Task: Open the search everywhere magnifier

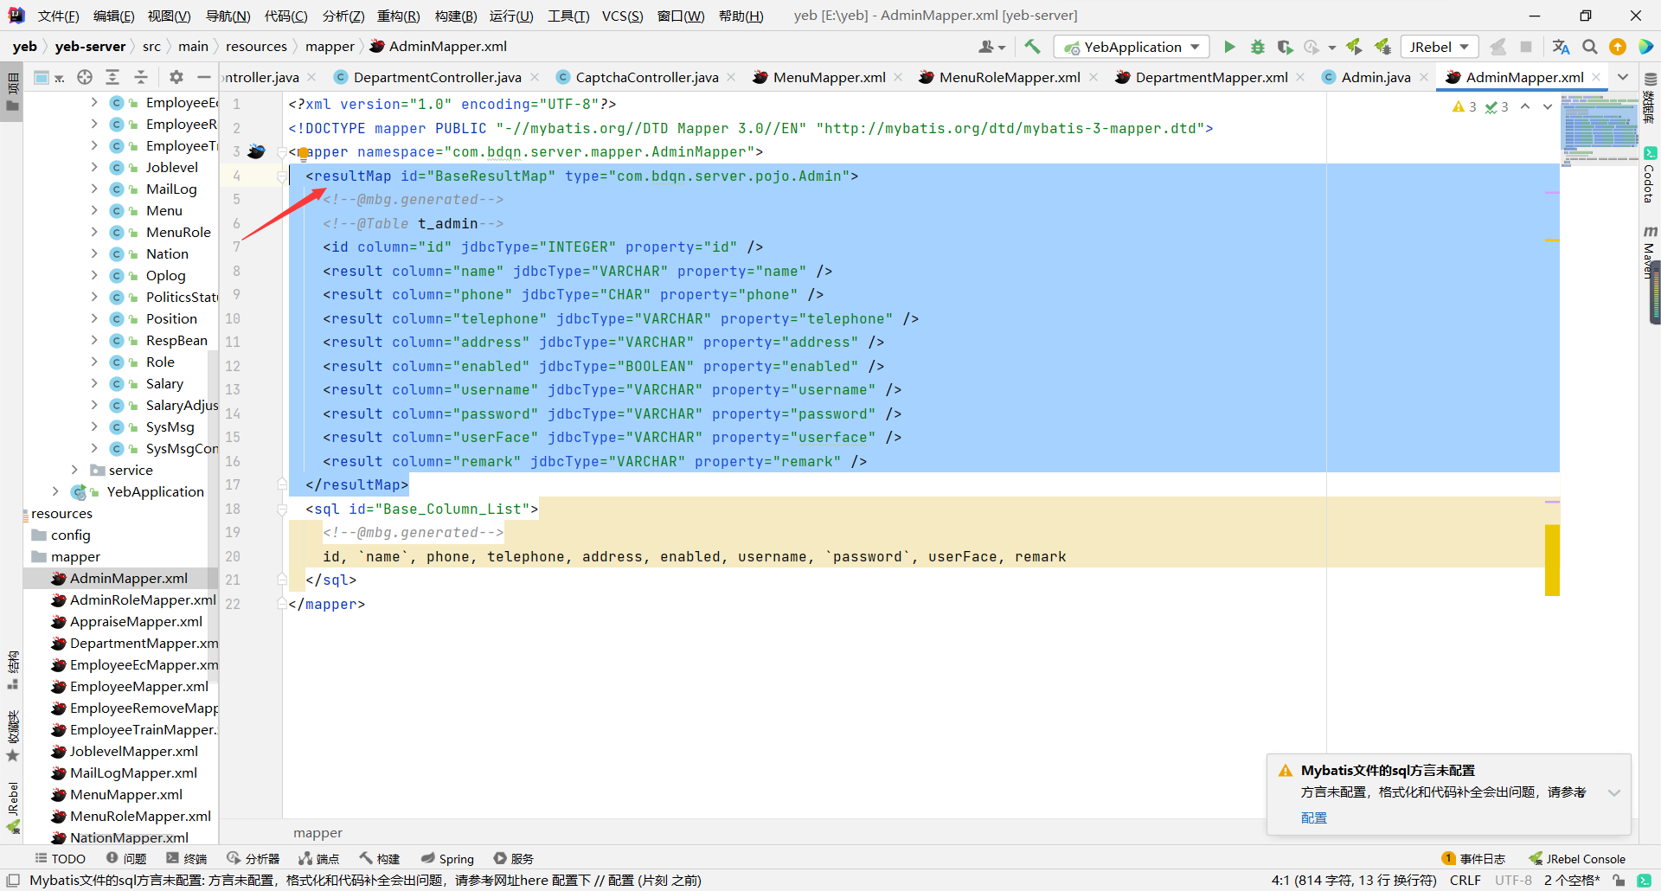Action: [1590, 47]
